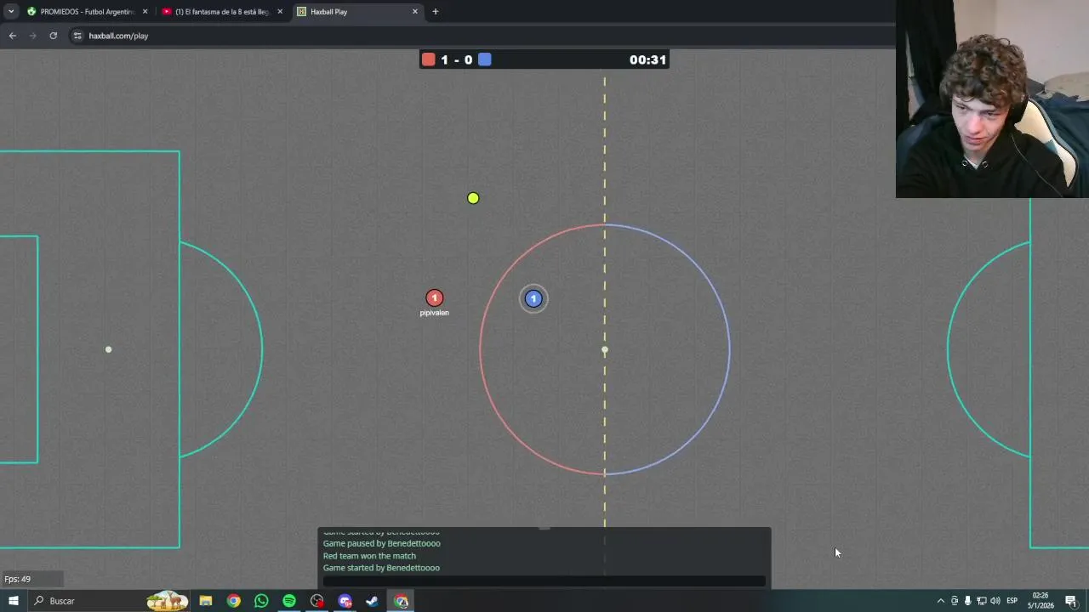The height and width of the screenshot is (612, 1089).
Task: Go back to previous page
Action: point(12,36)
